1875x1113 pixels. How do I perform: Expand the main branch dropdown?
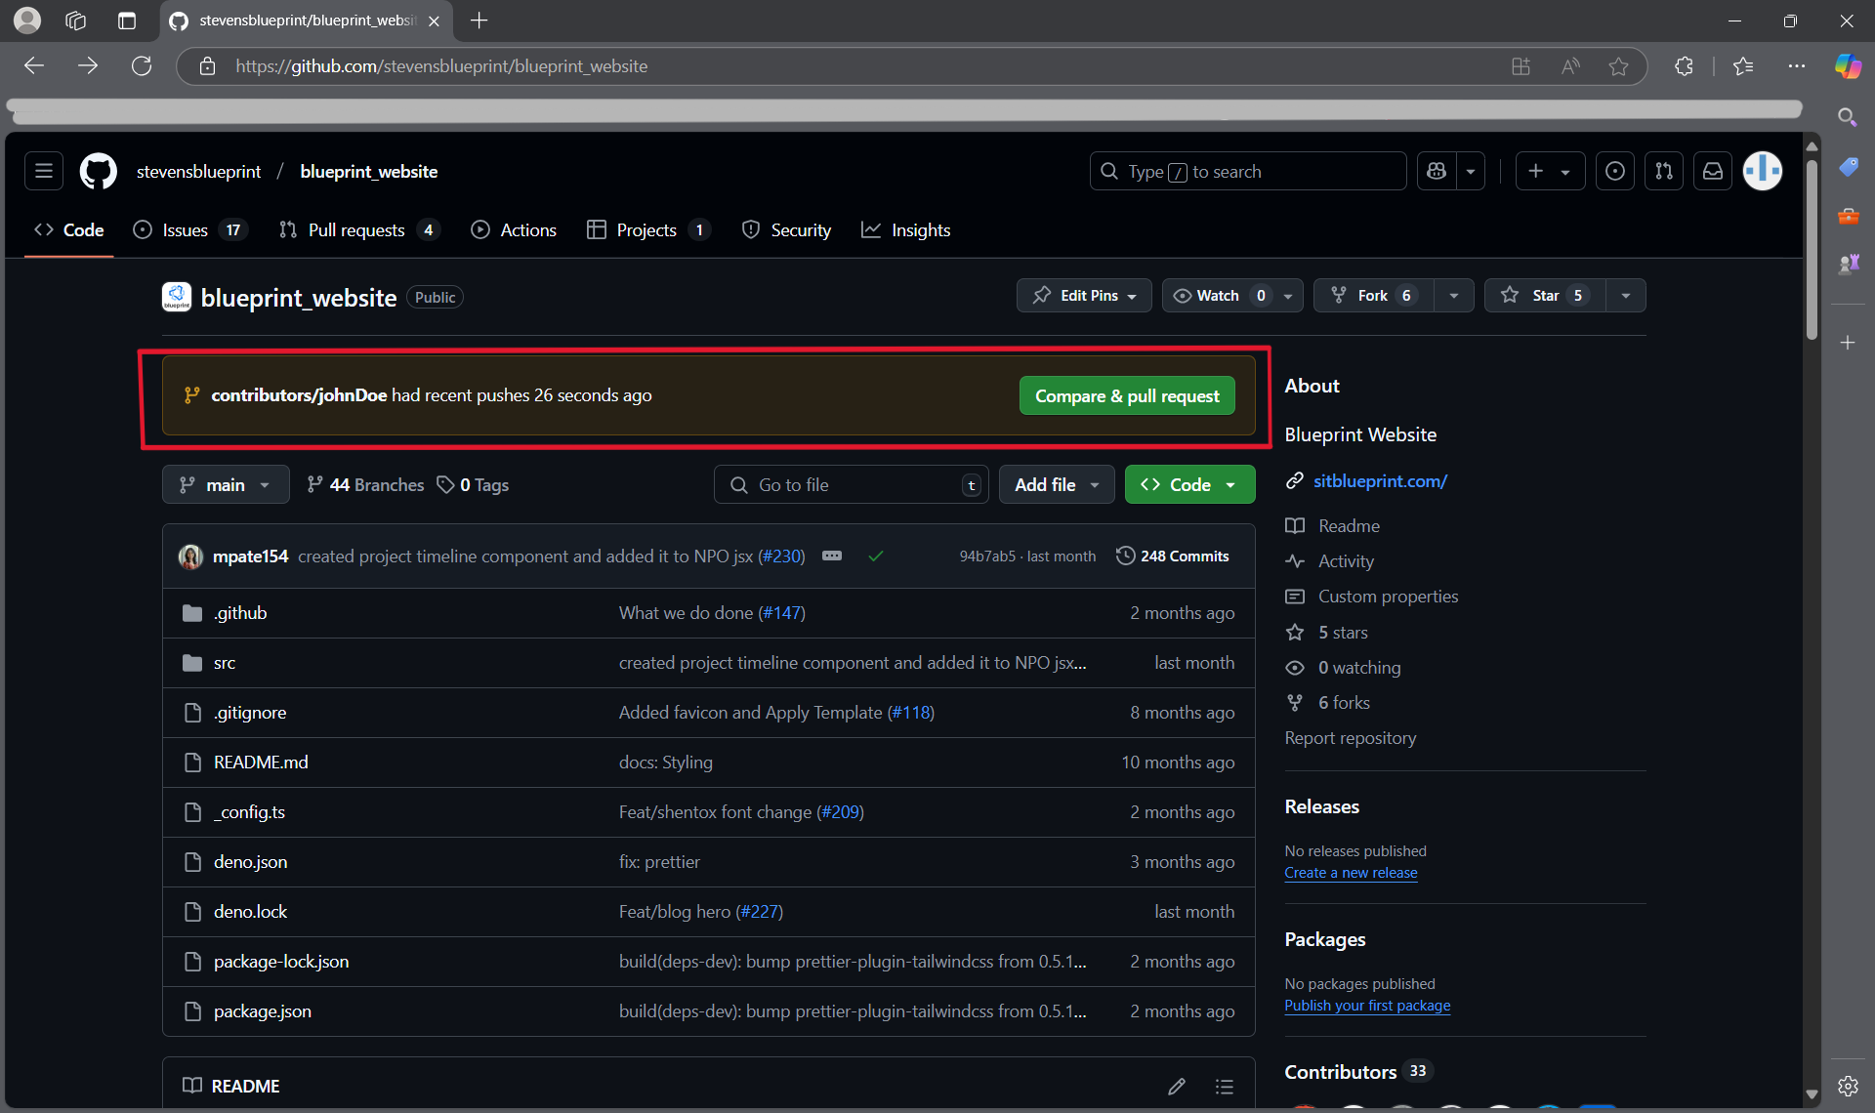226,483
